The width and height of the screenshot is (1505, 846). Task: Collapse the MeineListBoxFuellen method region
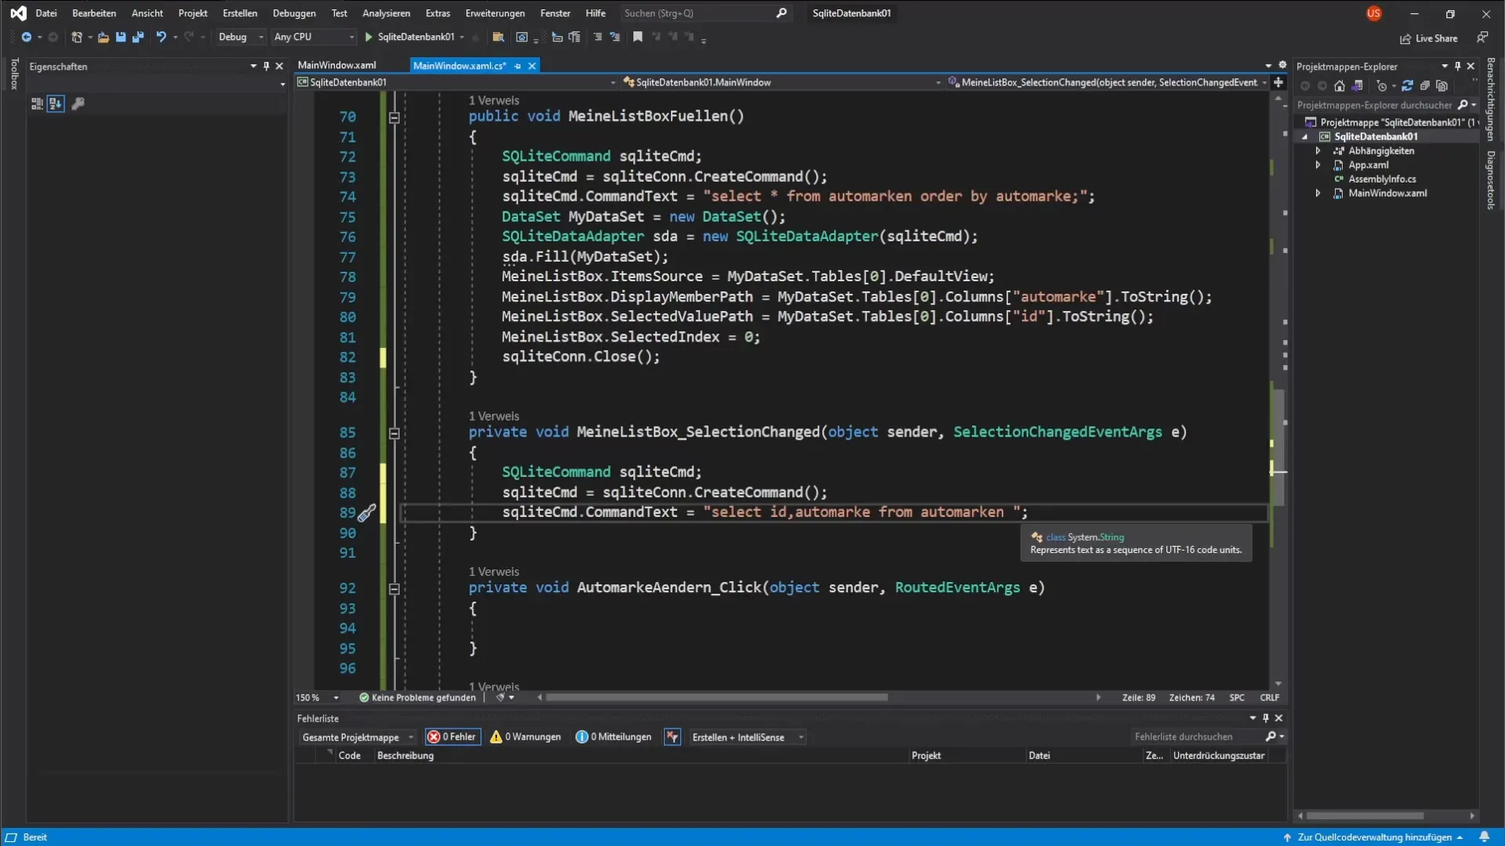pos(394,117)
